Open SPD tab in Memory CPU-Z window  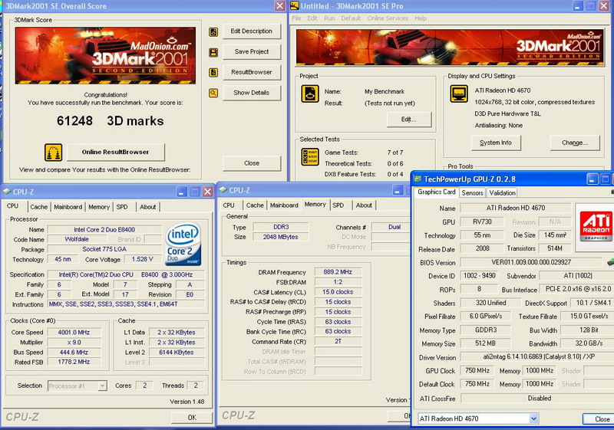coord(338,205)
